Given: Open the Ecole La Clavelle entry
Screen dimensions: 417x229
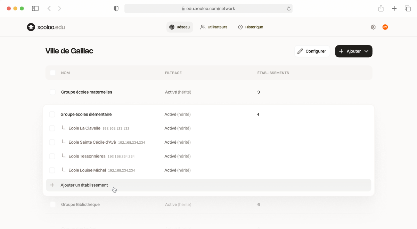Looking at the screenshot, I should pos(84,128).
